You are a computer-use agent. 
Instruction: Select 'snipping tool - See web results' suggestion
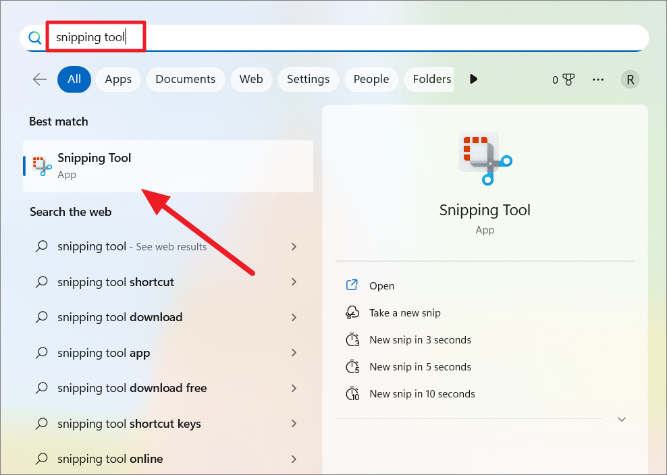pyautogui.click(x=168, y=246)
